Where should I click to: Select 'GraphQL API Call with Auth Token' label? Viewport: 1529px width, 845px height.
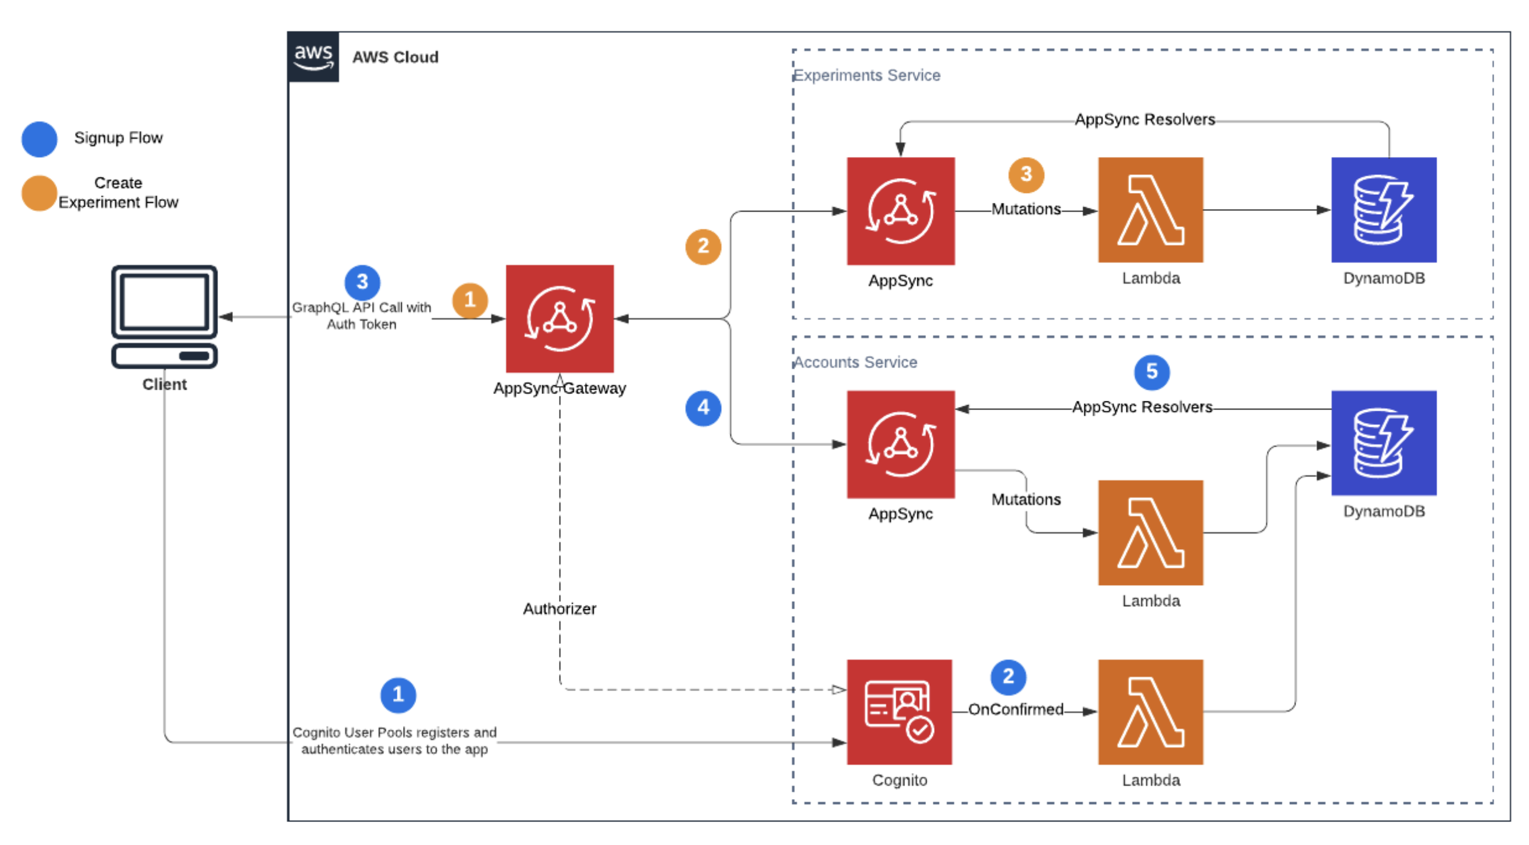tap(361, 316)
